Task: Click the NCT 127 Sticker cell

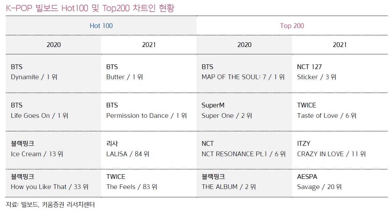Action: [x=340, y=73]
